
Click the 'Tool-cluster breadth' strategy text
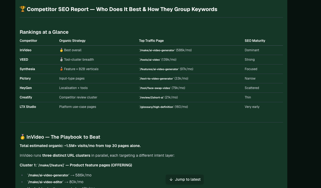tap(79, 60)
